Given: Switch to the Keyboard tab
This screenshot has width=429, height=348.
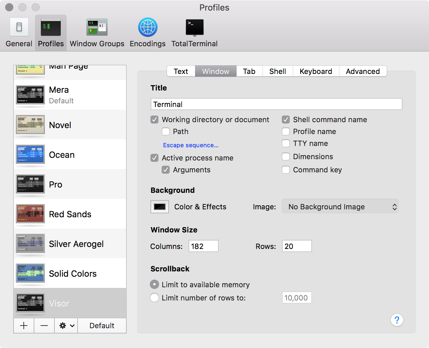Looking at the screenshot, I should click(316, 71).
